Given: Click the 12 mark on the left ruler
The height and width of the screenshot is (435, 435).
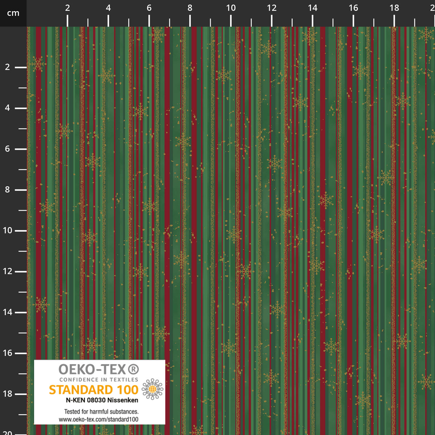Looking at the screenshot, I should tap(7, 271).
